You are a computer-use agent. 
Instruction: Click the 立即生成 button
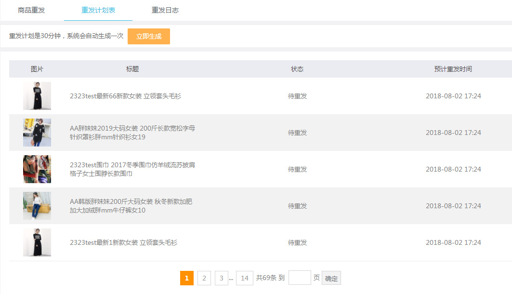coord(149,36)
